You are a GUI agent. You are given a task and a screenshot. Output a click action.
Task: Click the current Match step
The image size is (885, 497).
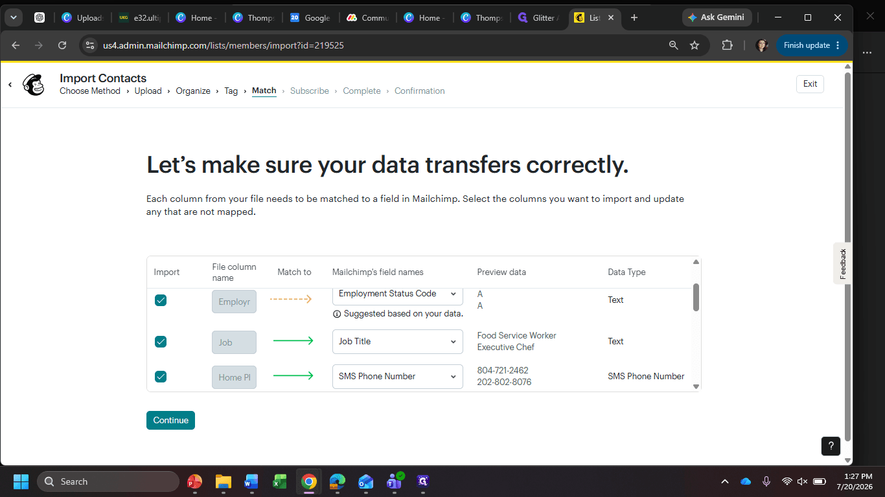coord(264,91)
